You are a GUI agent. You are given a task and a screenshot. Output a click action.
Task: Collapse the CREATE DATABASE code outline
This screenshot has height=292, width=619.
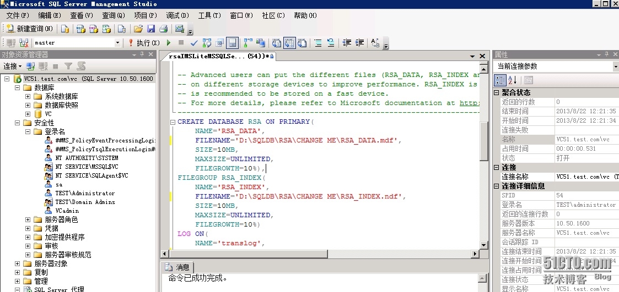pyautogui.click(x=173, y=122)
